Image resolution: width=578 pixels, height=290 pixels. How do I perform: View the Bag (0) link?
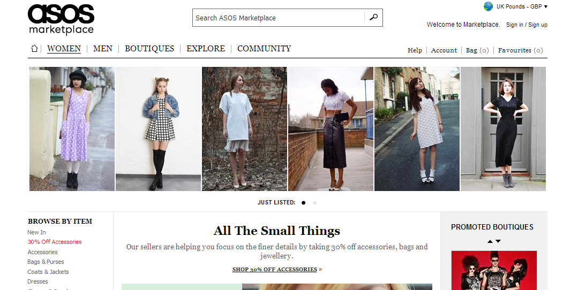pyautogui.click(x=477, y=50)
